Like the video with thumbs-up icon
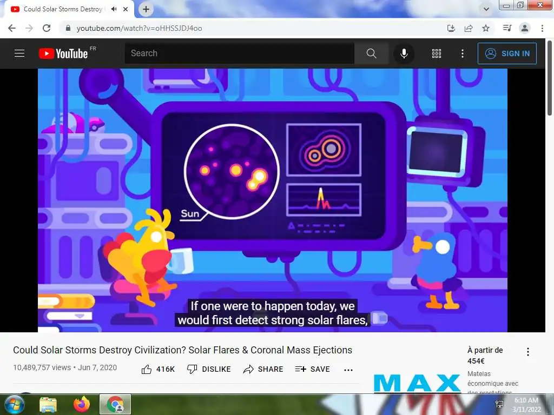 point(146,369)
